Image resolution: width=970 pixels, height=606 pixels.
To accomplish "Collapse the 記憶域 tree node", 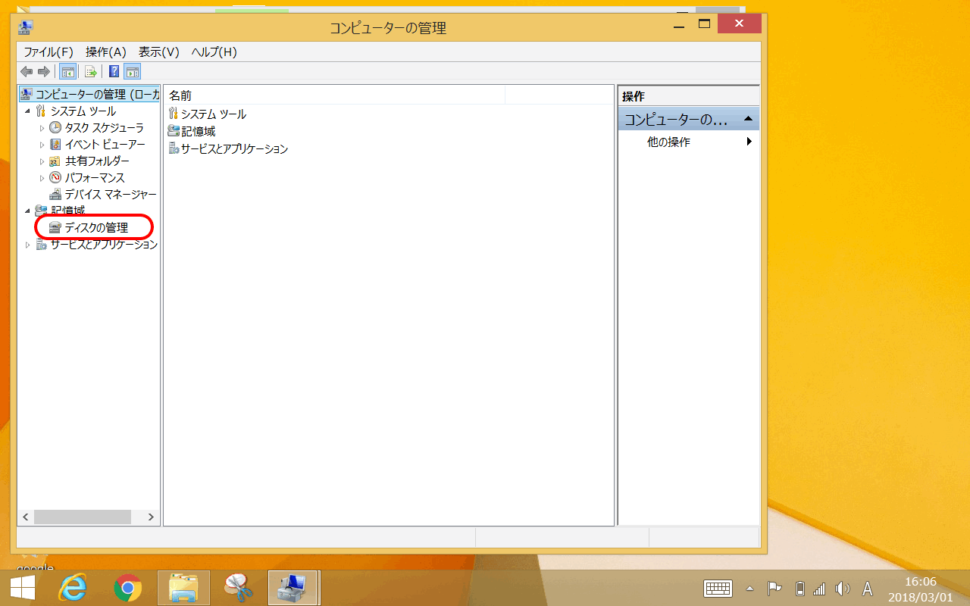I will [28, 211].
